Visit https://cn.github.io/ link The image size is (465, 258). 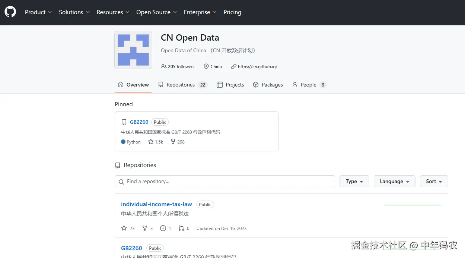tap(258, 66)
